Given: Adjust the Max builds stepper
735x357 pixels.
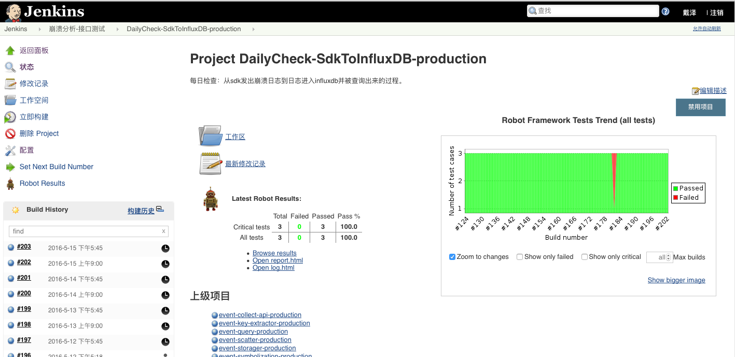Looking at the screenshot, I should click(x=669, y=257).
